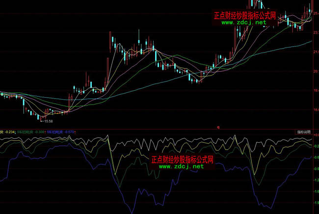
Task: Click the 15.58 low price marker
Action: 48,121
